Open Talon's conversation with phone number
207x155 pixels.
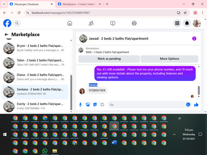tap(35, 62)
